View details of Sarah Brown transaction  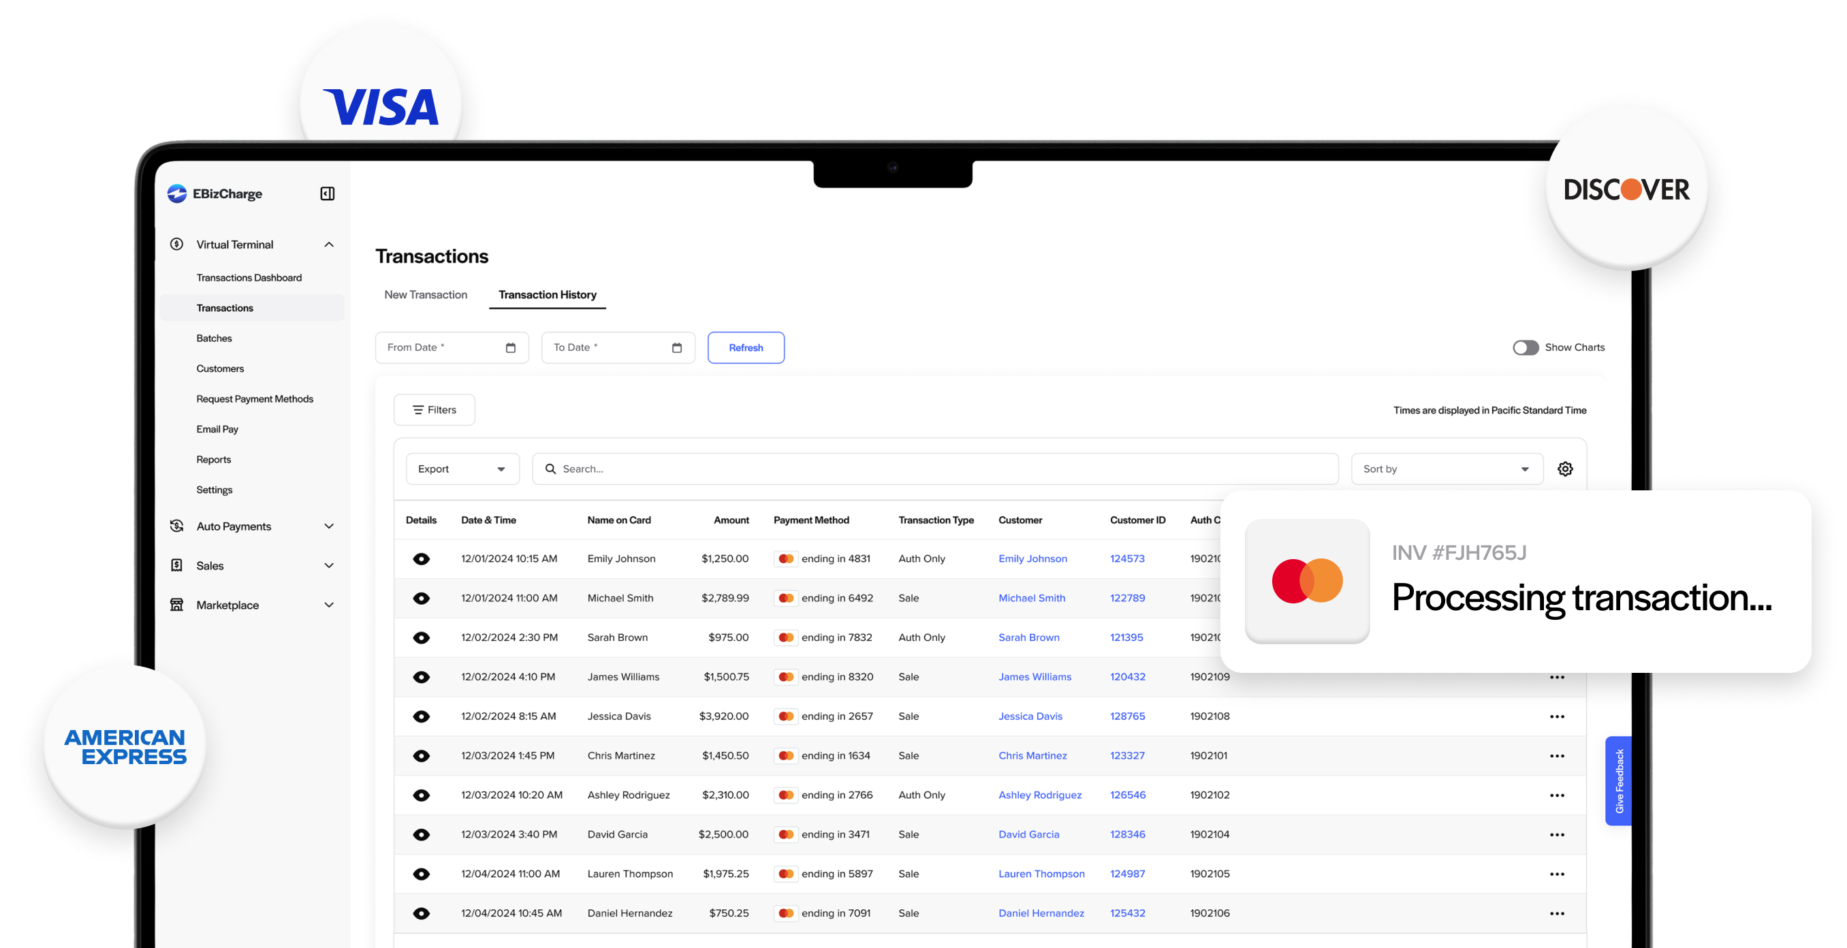(422, 638)
